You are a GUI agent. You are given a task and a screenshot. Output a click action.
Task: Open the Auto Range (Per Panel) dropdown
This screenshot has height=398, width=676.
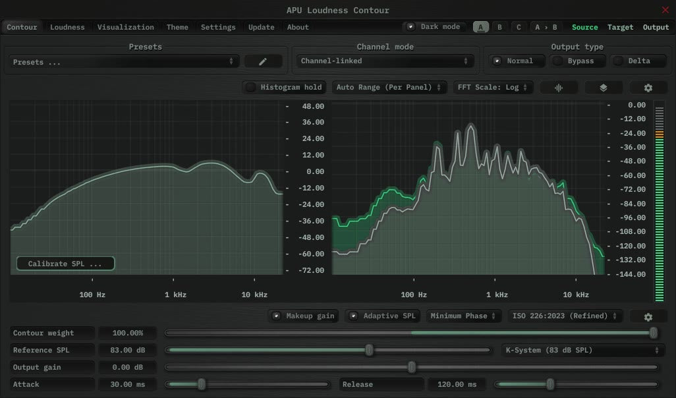pyautogui.click(x=389, y=87)
